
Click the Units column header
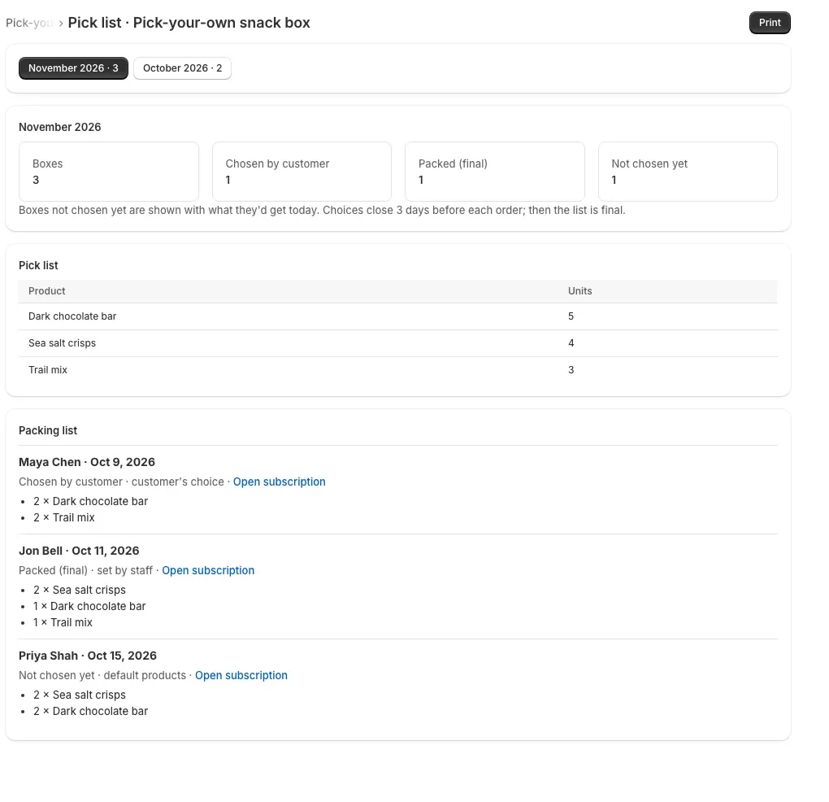point(580,291)
